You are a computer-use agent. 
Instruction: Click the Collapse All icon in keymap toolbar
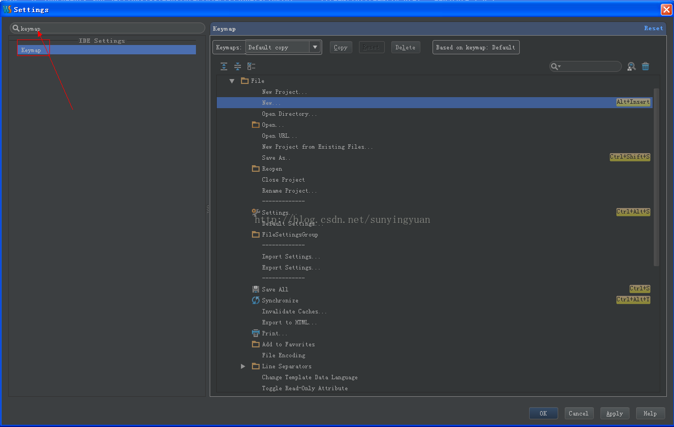pos(238,66)
